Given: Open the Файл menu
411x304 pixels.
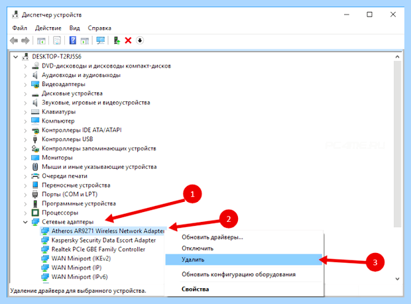Looking at the screenshot, I should point(19,28).
